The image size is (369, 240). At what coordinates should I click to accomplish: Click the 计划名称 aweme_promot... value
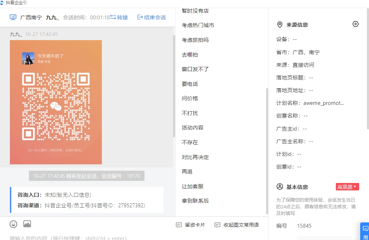tap(324, 103)
